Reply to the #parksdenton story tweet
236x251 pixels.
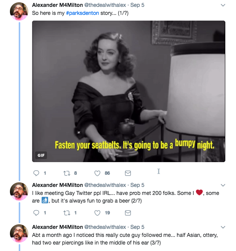(36, 173)
